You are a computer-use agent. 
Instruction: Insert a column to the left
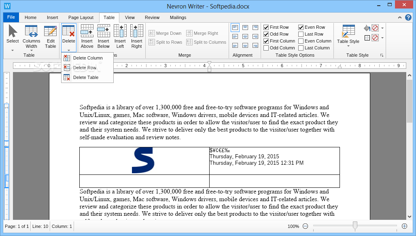pos(120,36)
